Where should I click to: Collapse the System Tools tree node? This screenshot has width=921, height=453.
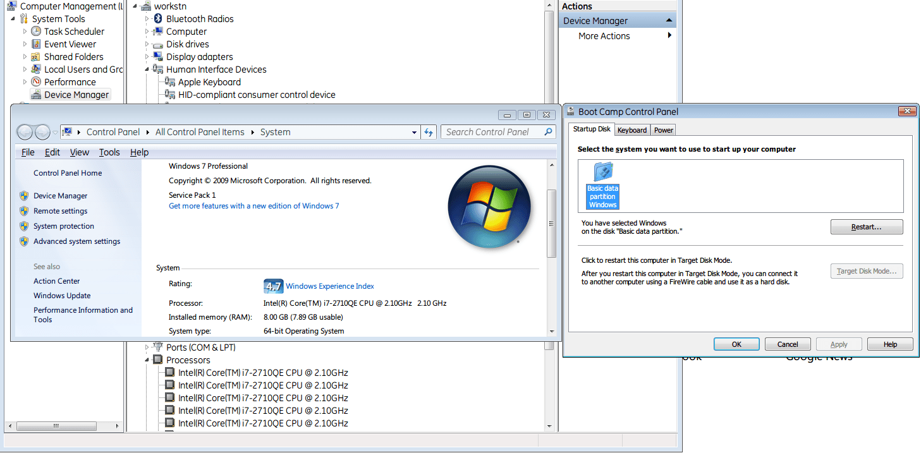click(13, 19)
